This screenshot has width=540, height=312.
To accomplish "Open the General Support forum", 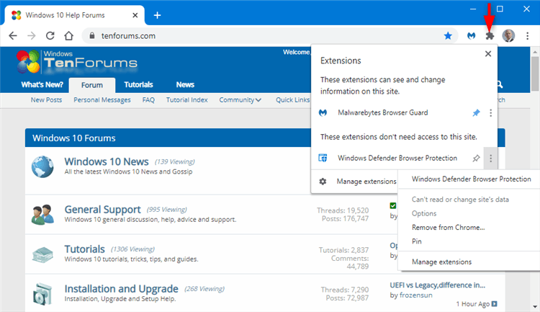I will click(102, 210).
